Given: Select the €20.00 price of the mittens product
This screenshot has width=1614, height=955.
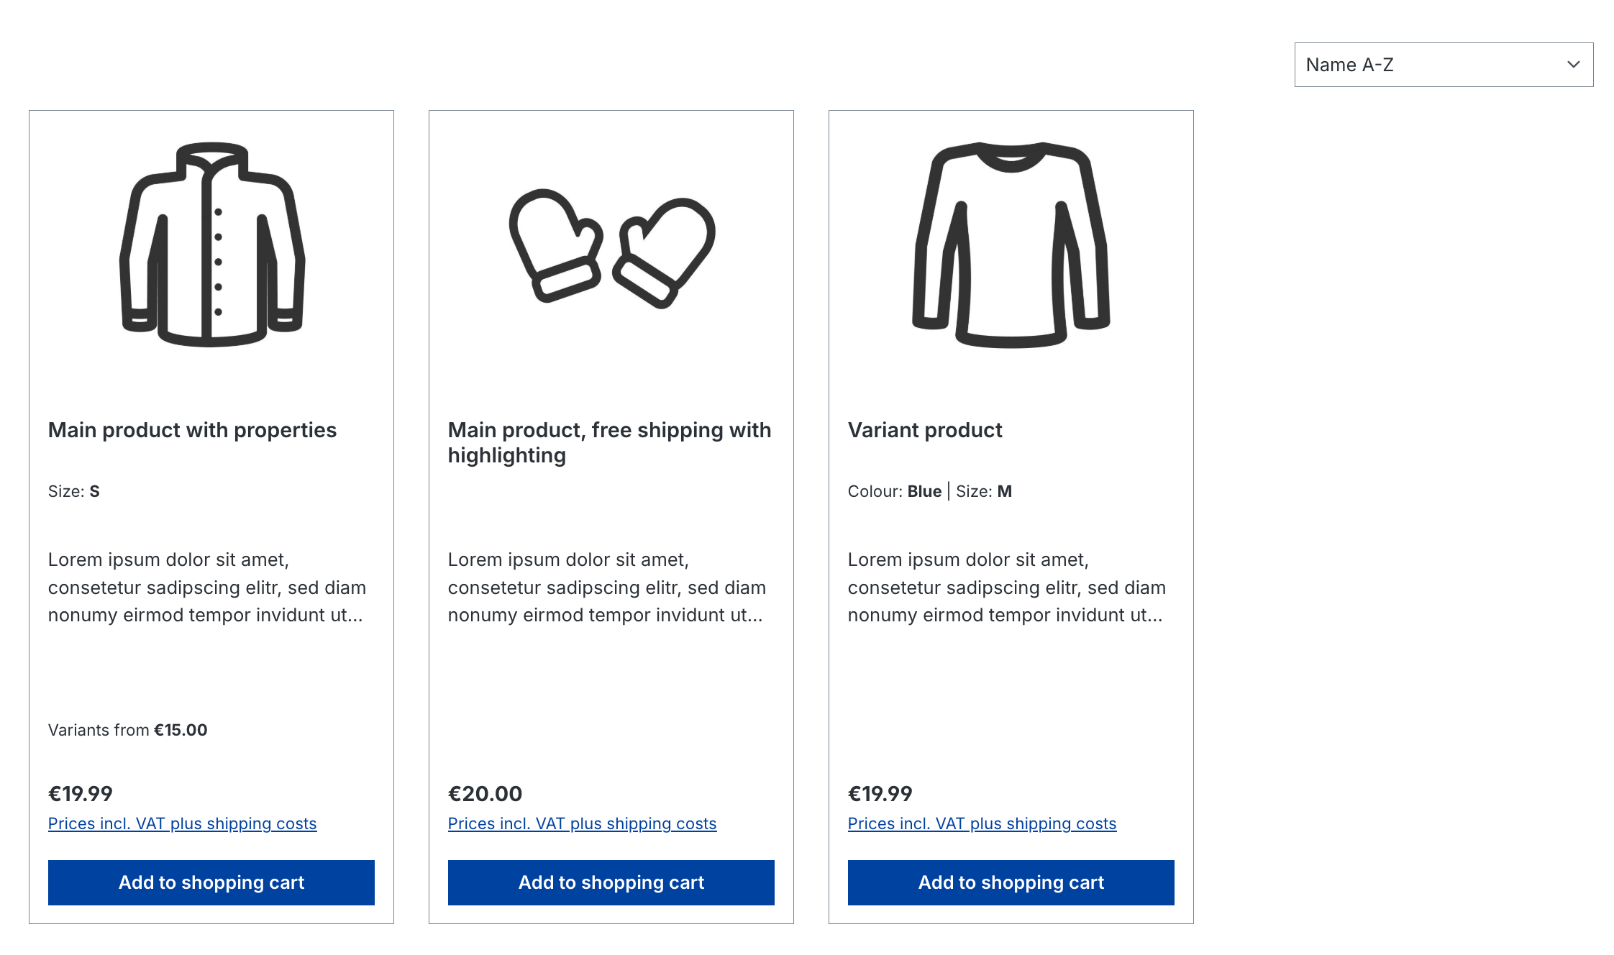Looking at the screenshot, I should click(485, 793).
